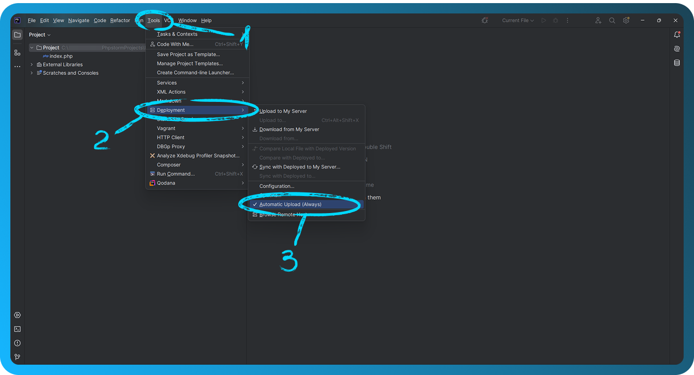Image resolution: width=694 pixels, height=375 pixels.
Task: Open the Structure tool window icon
Action: pyautogui.click(x=17, y=53)
